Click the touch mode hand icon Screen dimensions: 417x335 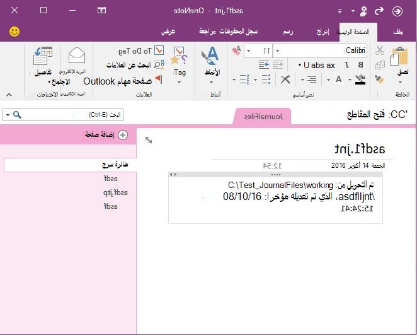point(363,11)
